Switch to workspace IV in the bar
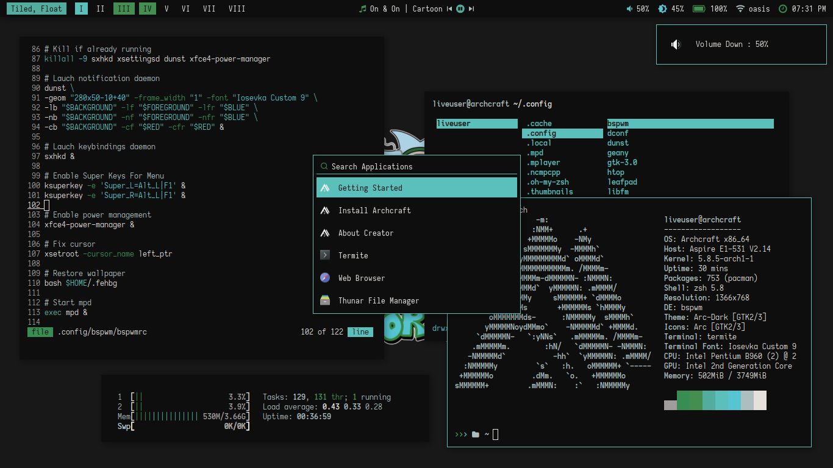Screen dimensions: 833x468 [x=147, y=9]
